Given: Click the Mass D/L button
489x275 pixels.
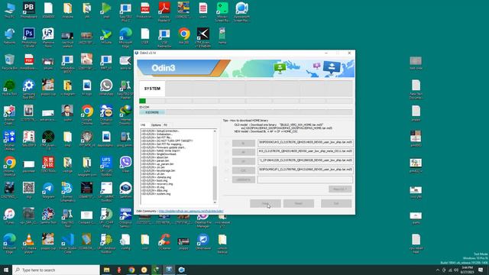Looking at the screenshot, I should (x=340, y=189).
